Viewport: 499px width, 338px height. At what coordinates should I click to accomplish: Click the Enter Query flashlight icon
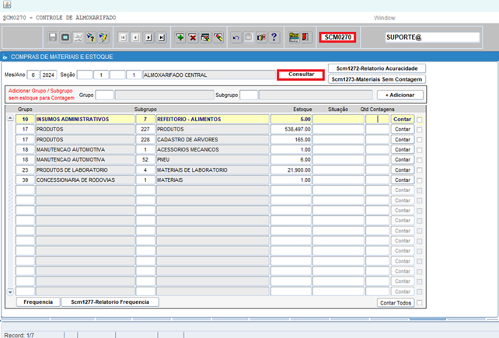click(91, 37)
